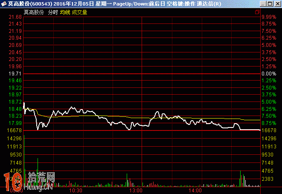
Task: Click the green 18.48 price label
Action: [x=15, y=109]
